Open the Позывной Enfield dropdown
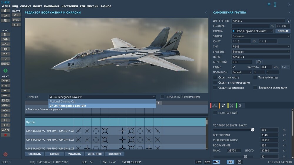 [242, 72]
